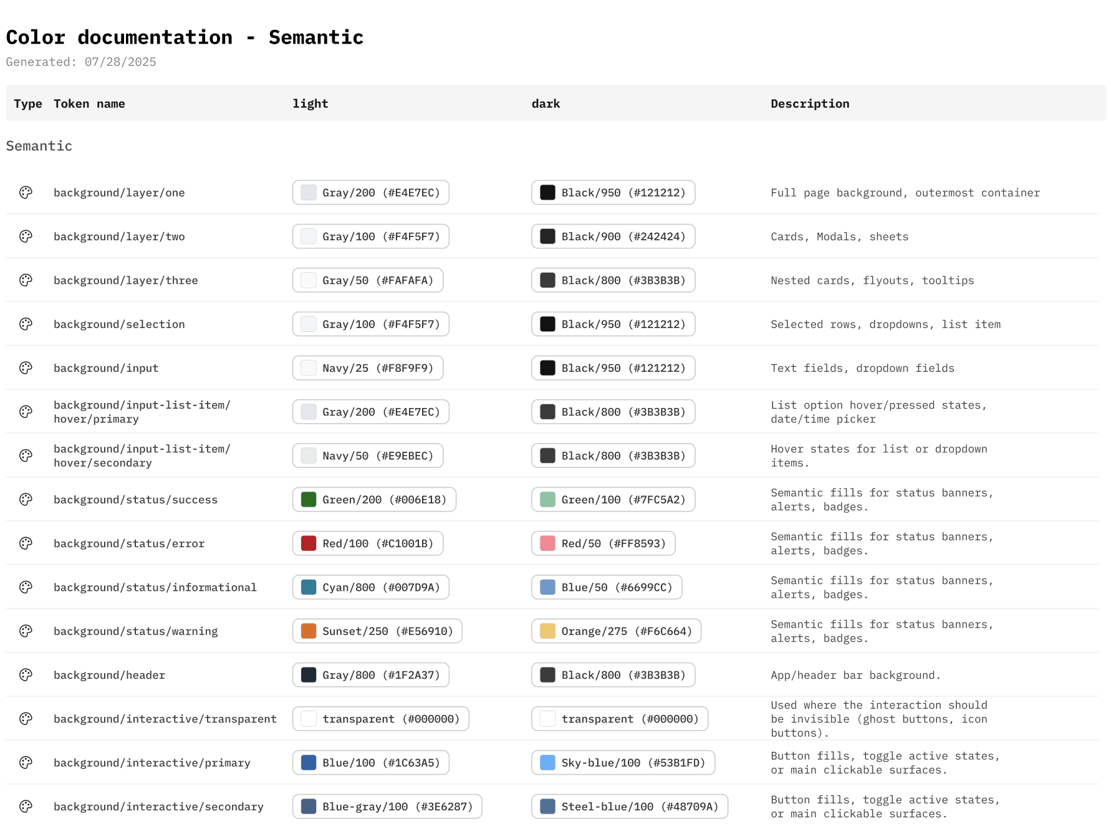This screenshot has width=1111, height=826.
Task: Click description 'App/header bar background.'
Action: pyautogui.click(x=855, y=675)
